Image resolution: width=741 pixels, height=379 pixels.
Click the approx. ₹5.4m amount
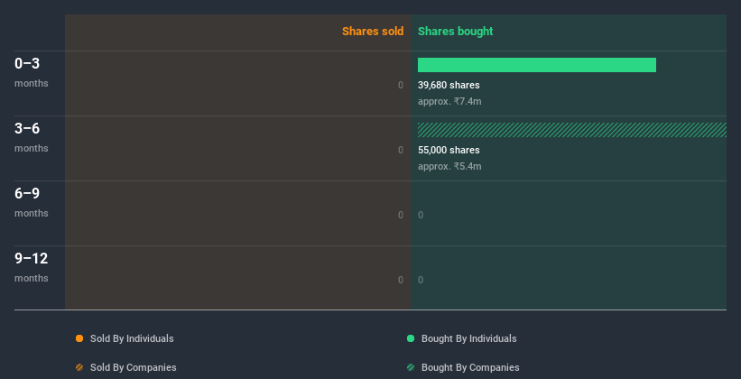(449, 166)
